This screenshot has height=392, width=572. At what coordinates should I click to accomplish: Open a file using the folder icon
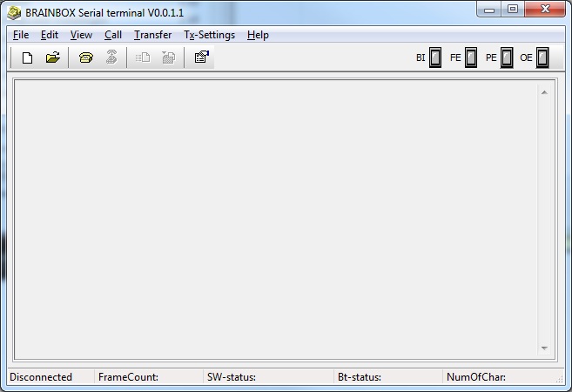coord(53,57)
